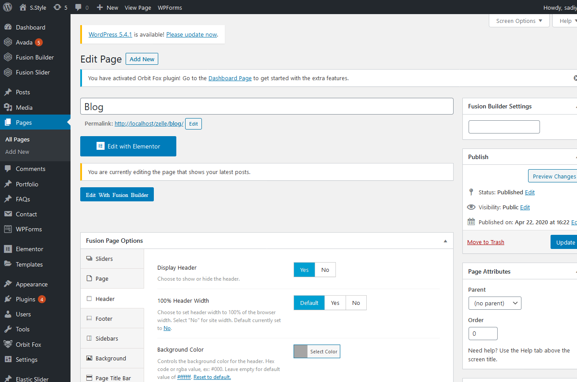This screenshot has width=577, height=382.
Task: Click Reset to default for Background Color
Action: (x=212, y=377)
